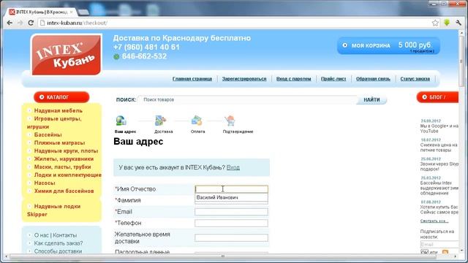The height and width of the screenshot is (263, 468).
Task: Click the Оплата step icon
Action: 197,121
